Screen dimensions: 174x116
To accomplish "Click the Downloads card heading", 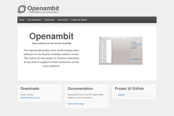I will click(x=30, y=88).
